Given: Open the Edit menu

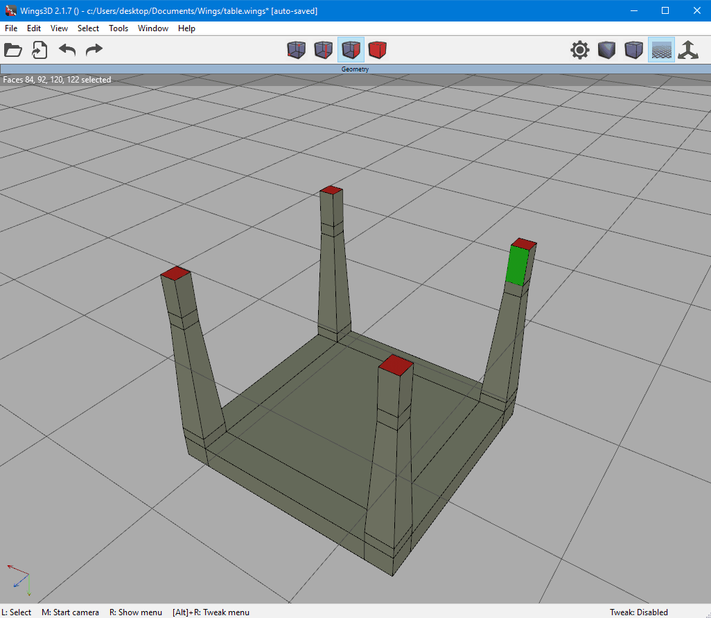Looking at the screenshot, I should pos(33,28).
